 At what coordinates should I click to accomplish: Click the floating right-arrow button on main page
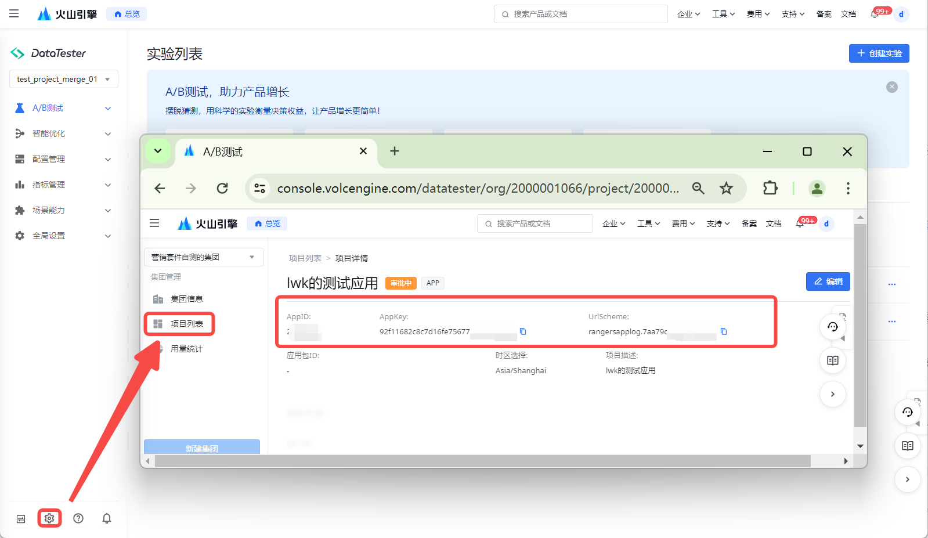click(x=908, y=479)
